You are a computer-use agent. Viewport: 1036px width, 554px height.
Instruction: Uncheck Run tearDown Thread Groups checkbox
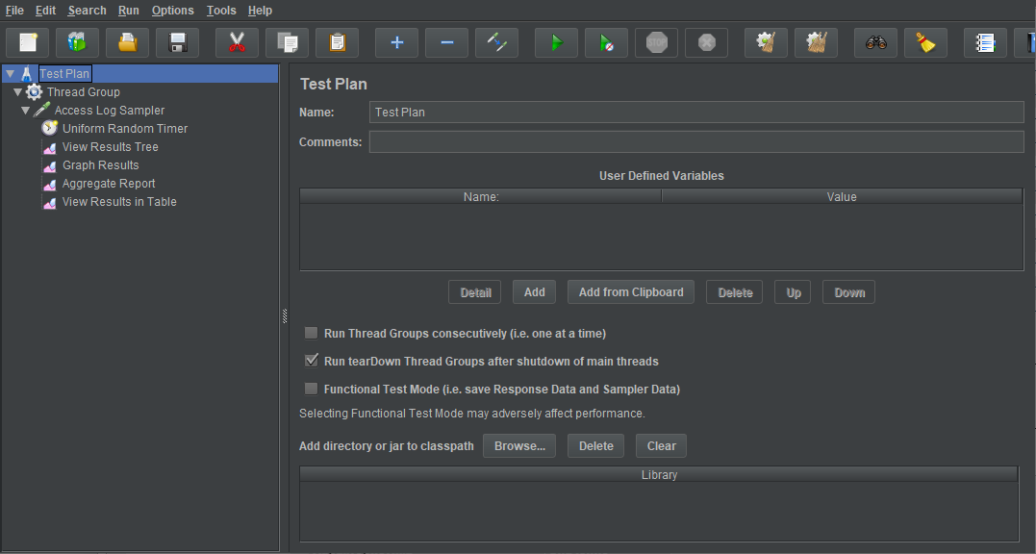312,361
